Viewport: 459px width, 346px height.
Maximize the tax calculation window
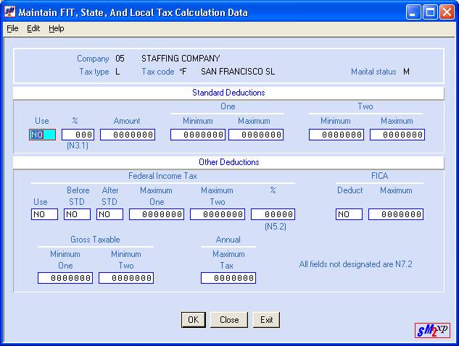430,12
